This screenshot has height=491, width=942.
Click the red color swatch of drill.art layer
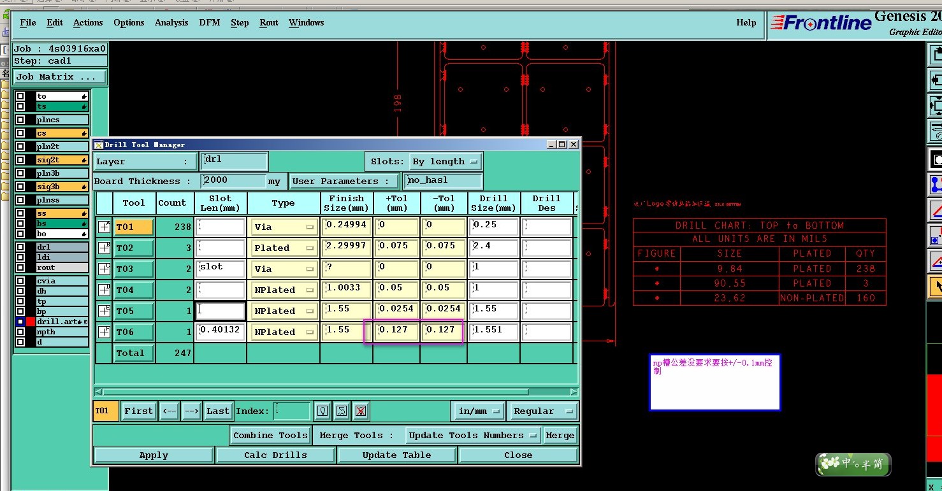[x=31, y=322]
